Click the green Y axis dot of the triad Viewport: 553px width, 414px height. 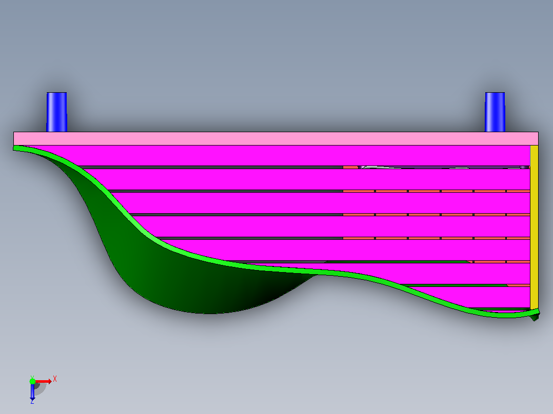tap(32, 381)
